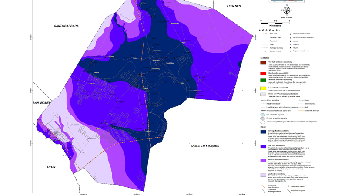Viewport: 348px width, 196px height.
Task: Click the Proposed relocation site green symbol
Action: point(291,51)
